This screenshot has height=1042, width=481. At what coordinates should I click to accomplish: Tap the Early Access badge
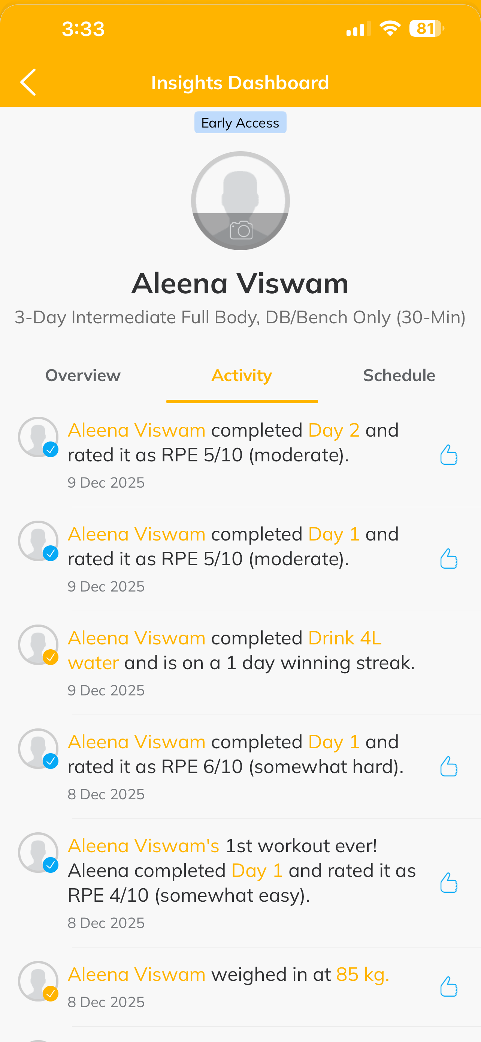click(x=240, y=123)
